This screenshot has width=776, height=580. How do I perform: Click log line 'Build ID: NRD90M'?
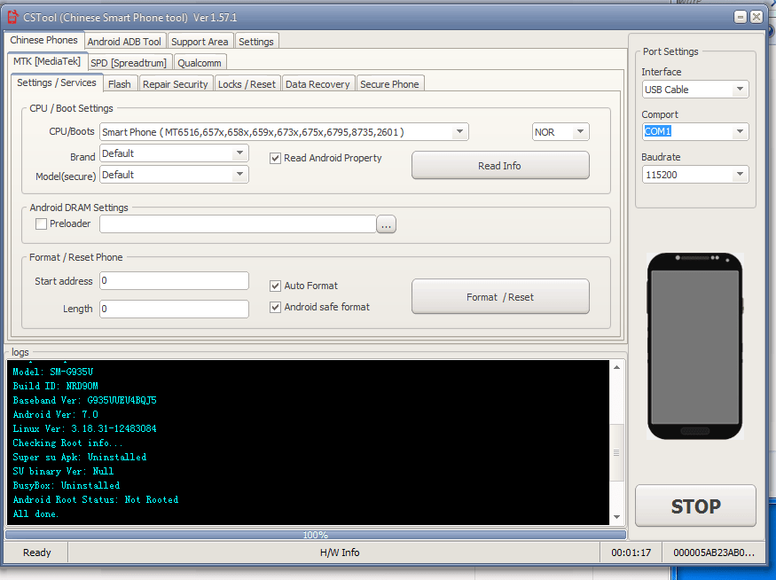pos(55,386)
